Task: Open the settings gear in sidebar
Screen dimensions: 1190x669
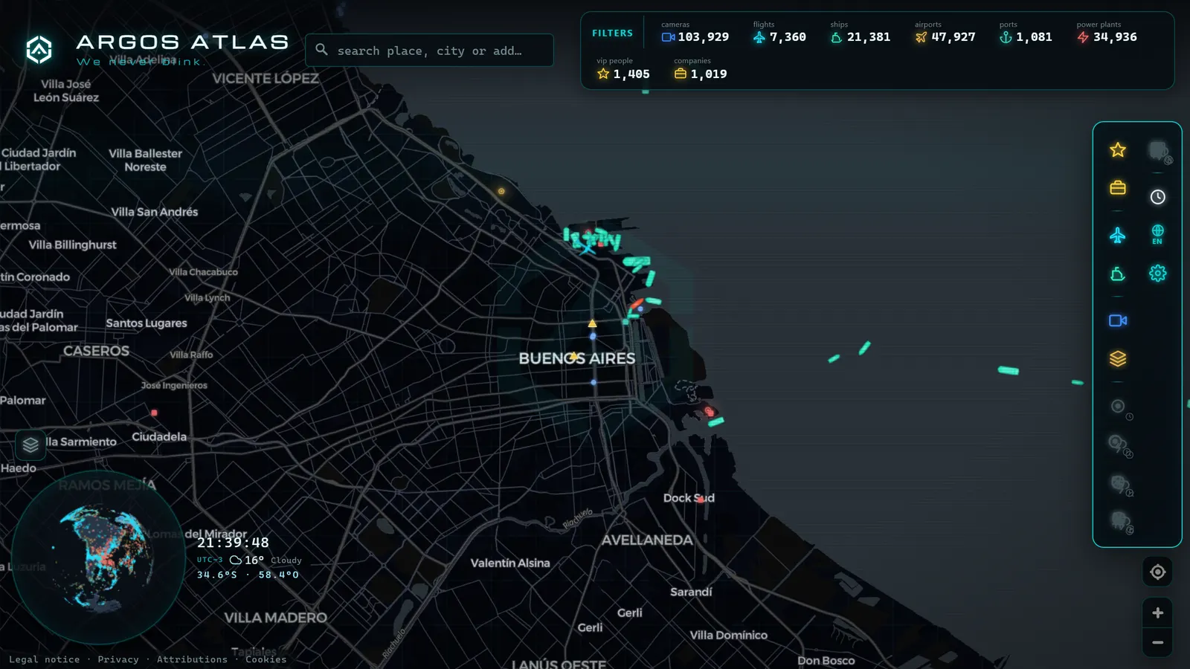Action: tap(1157, 273)
